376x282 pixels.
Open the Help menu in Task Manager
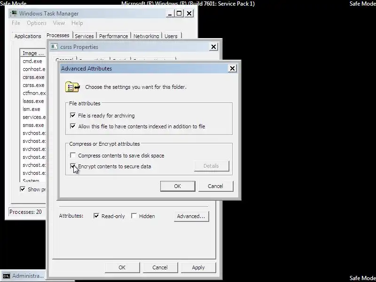[x=77, y=23]
